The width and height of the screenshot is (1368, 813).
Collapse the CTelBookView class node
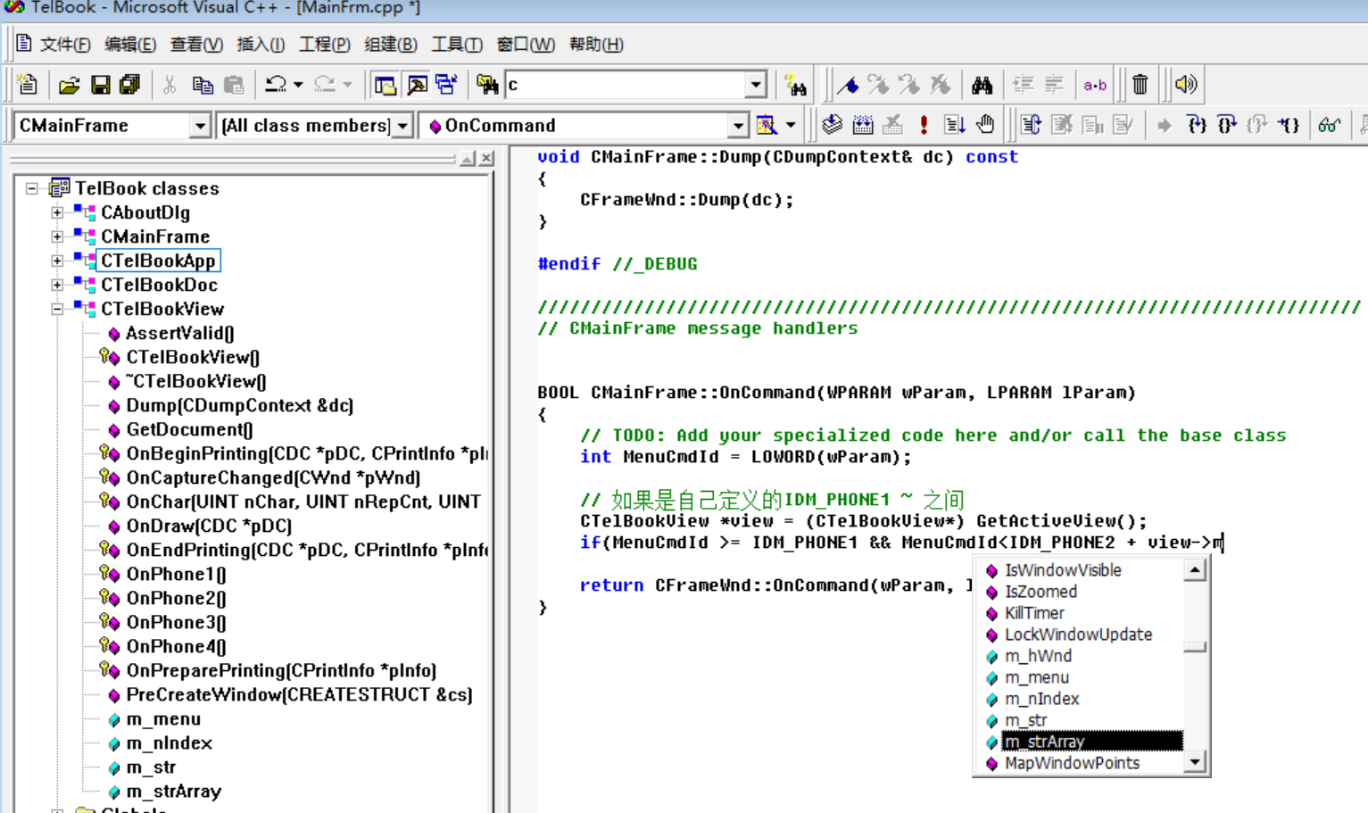[x=57, y=309]
